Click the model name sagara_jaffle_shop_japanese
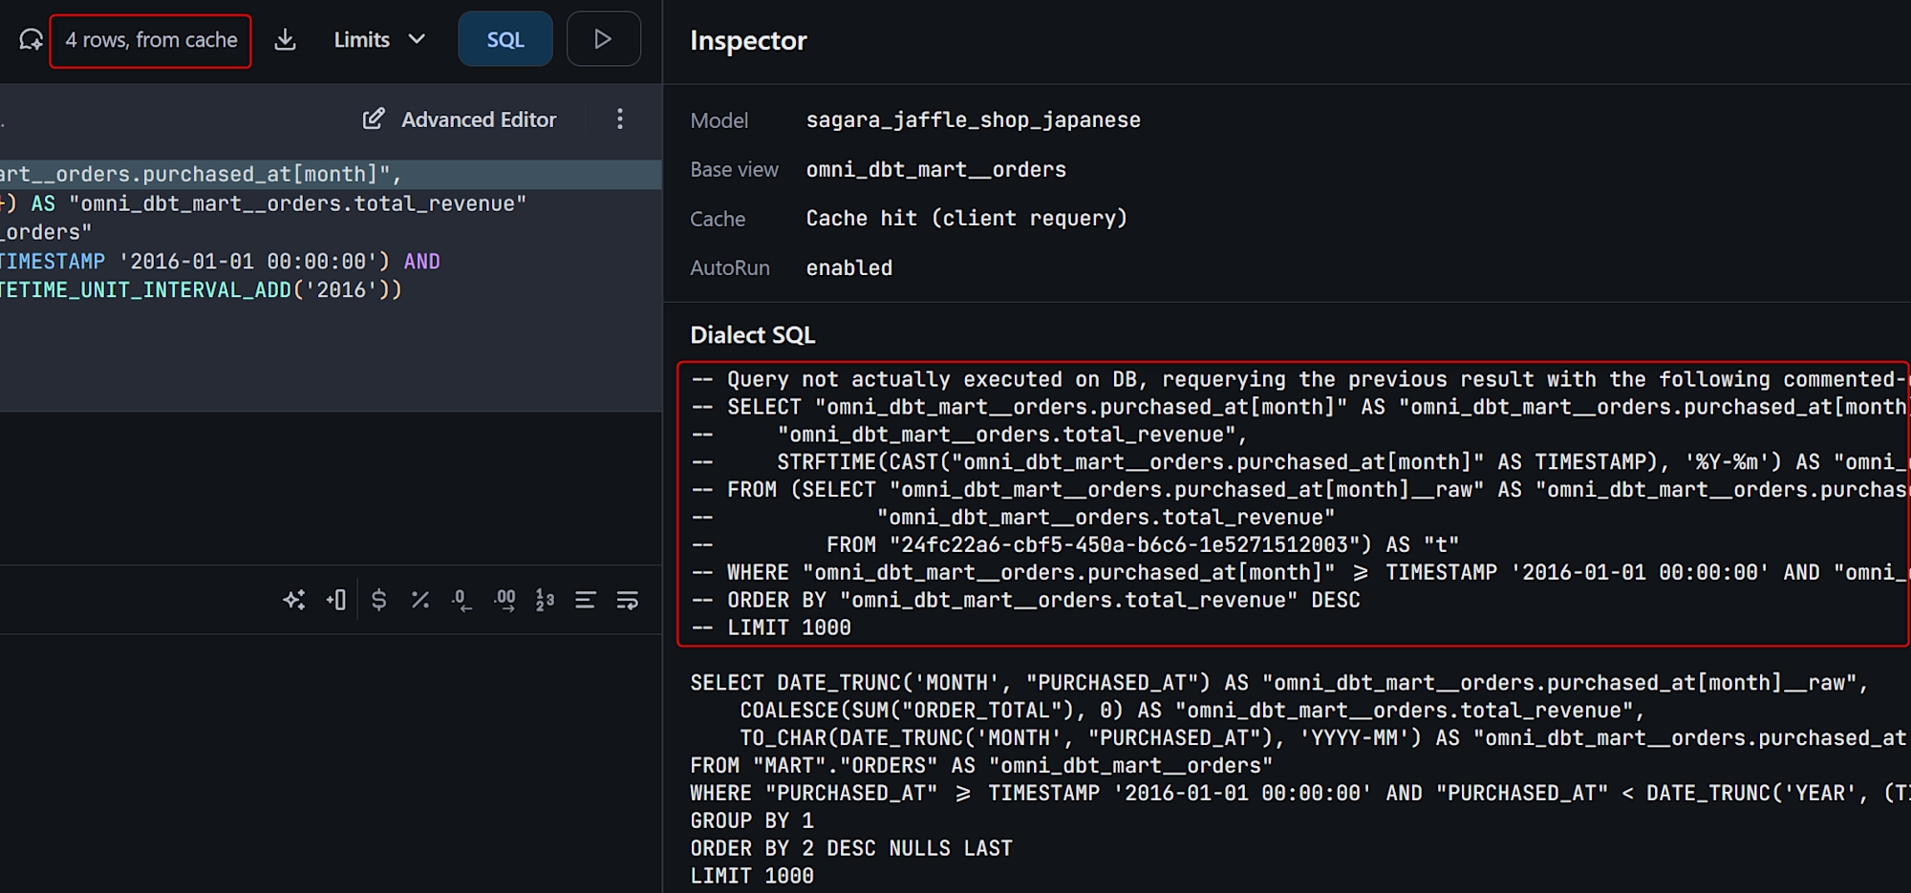 pos(973,120)
